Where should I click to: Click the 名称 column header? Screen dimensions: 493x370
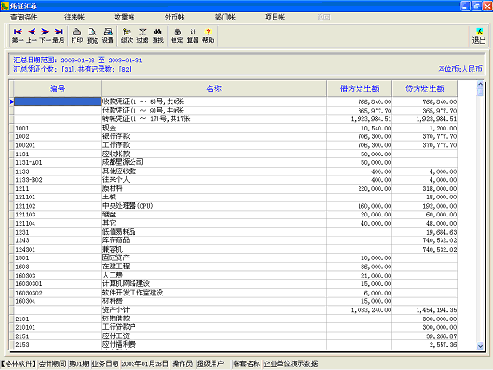point(214,89)
